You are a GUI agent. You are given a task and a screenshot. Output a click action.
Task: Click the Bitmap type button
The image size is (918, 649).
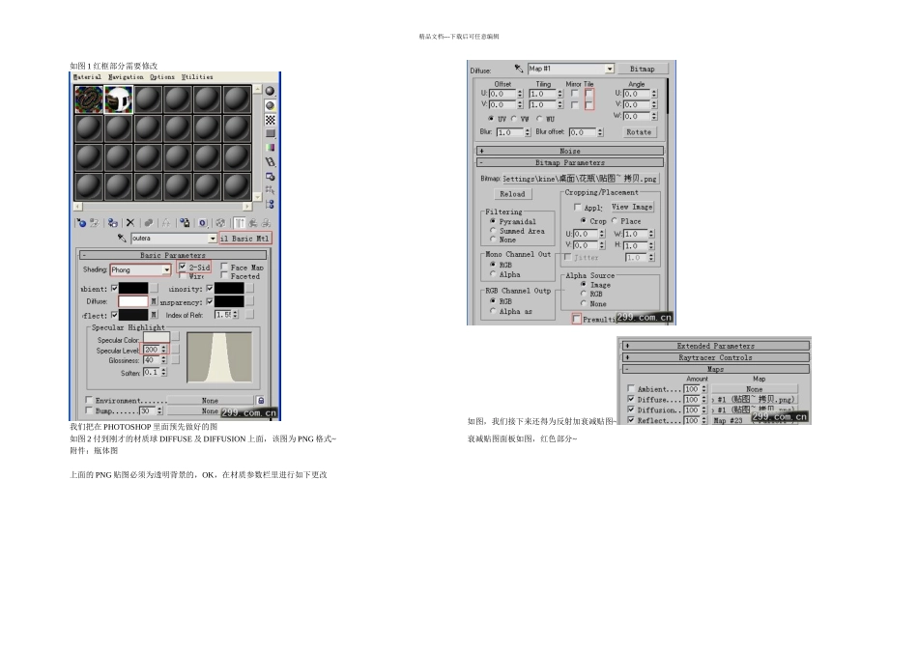click(643, 69)
